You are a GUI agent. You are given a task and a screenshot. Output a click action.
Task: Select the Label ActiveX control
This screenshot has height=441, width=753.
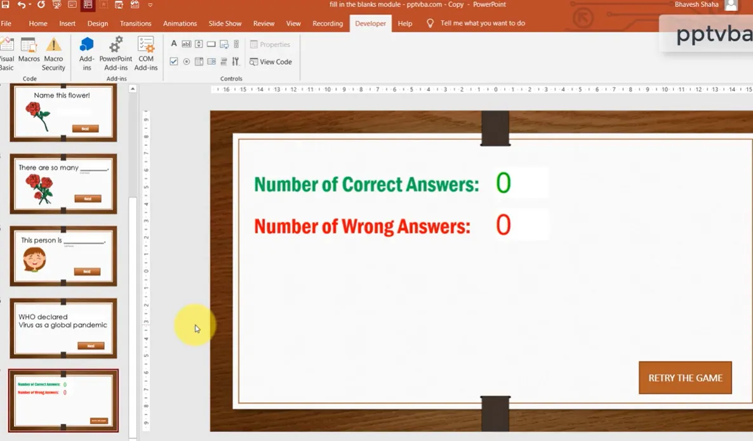click(x=174, y=44)
